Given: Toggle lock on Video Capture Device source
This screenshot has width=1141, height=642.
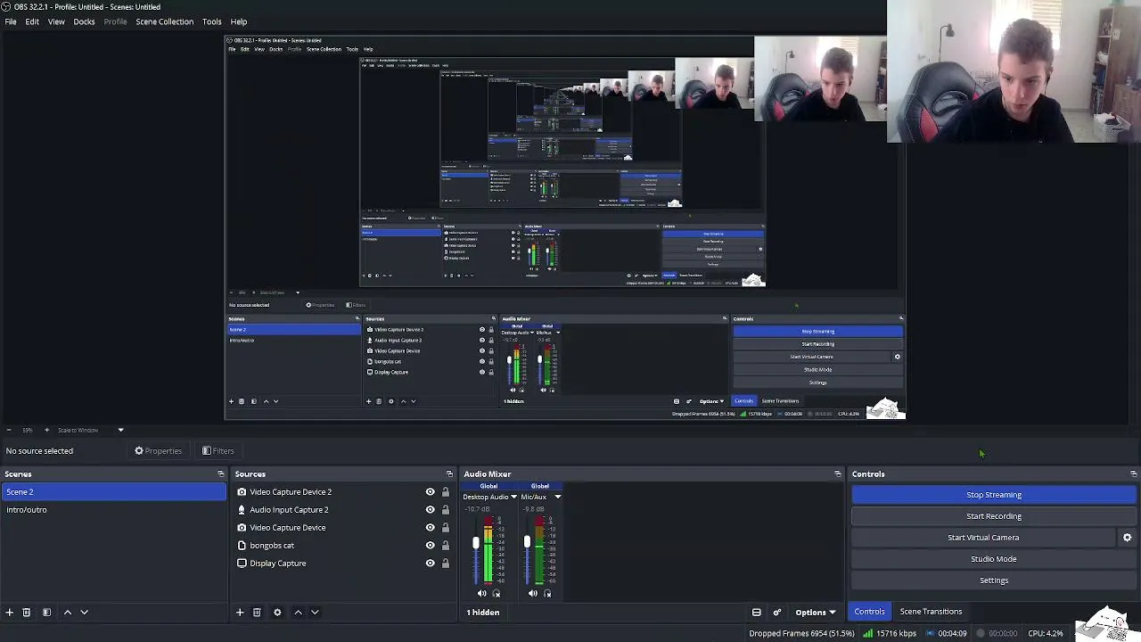Looking at the screenshot, I should pos(446,528).
